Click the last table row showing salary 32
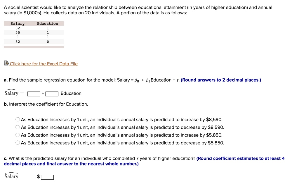299x182 pixels. click(x=18, y=42)
